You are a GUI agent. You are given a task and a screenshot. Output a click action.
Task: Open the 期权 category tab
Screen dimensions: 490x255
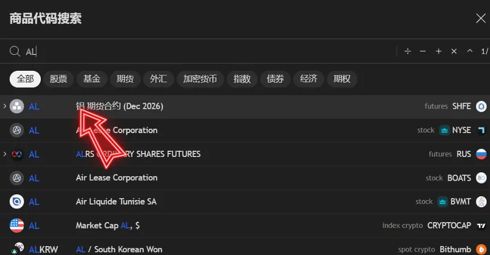tap(342, 79)
